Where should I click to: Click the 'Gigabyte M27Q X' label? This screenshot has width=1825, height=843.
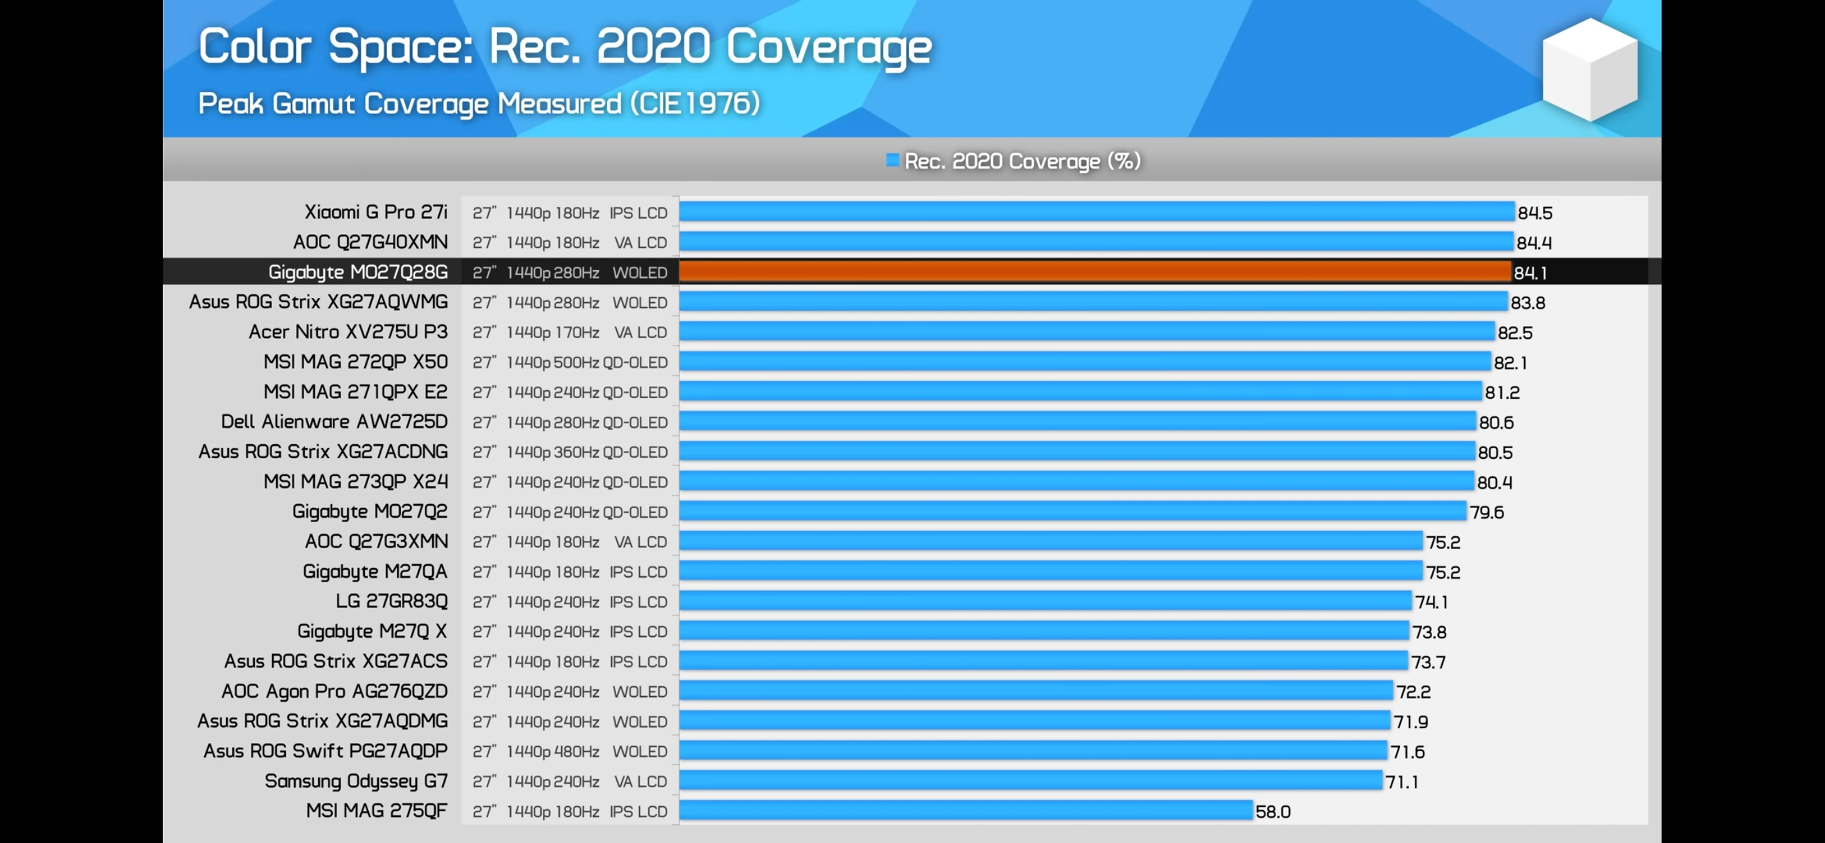[x=372, y=631]
